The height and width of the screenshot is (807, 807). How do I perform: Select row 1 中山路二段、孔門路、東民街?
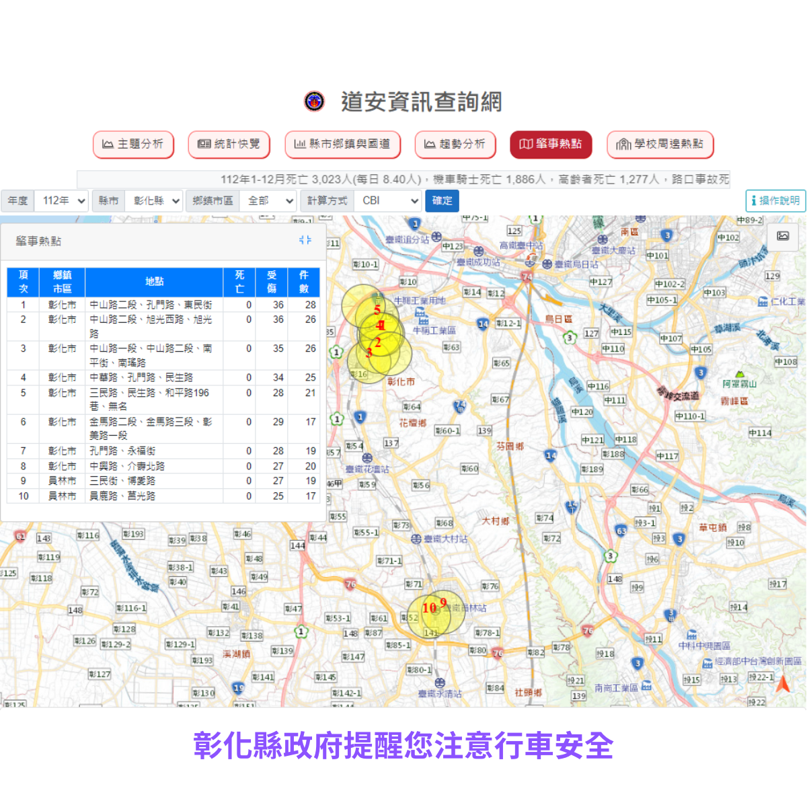click(x=151, y=305)
